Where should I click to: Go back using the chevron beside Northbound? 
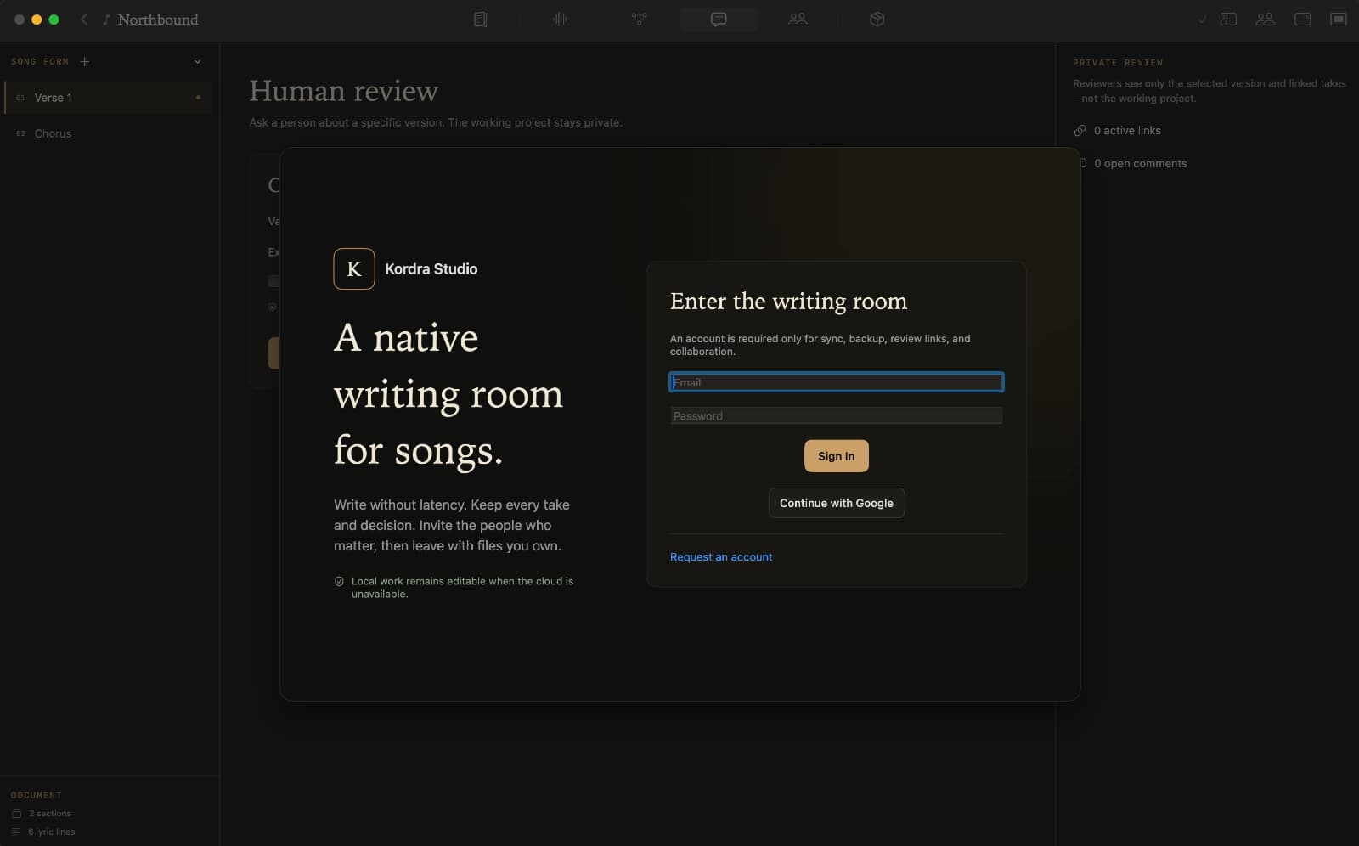click(84, 20)
